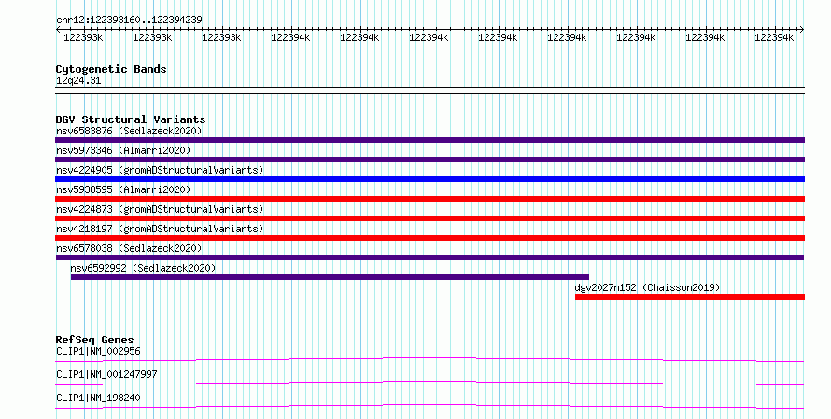Select the pink line under CLIP1|NM_001247997
Screen dimensions: 831x419
click(x=430, y=383)
